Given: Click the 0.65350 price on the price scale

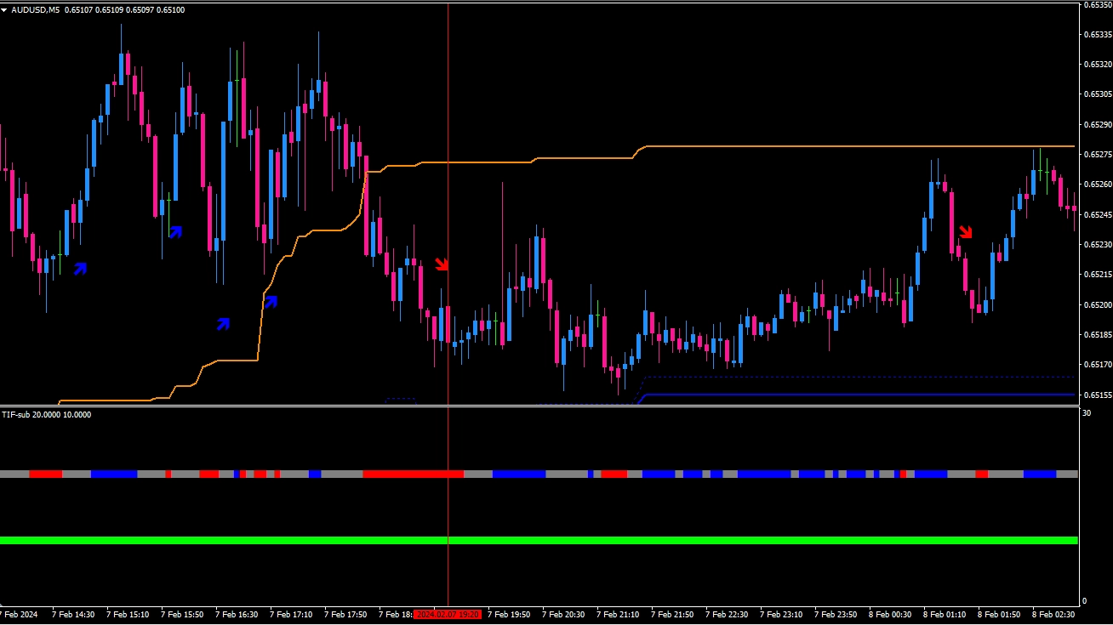Looking at the screenshot, I should [x=1096, y=4].
